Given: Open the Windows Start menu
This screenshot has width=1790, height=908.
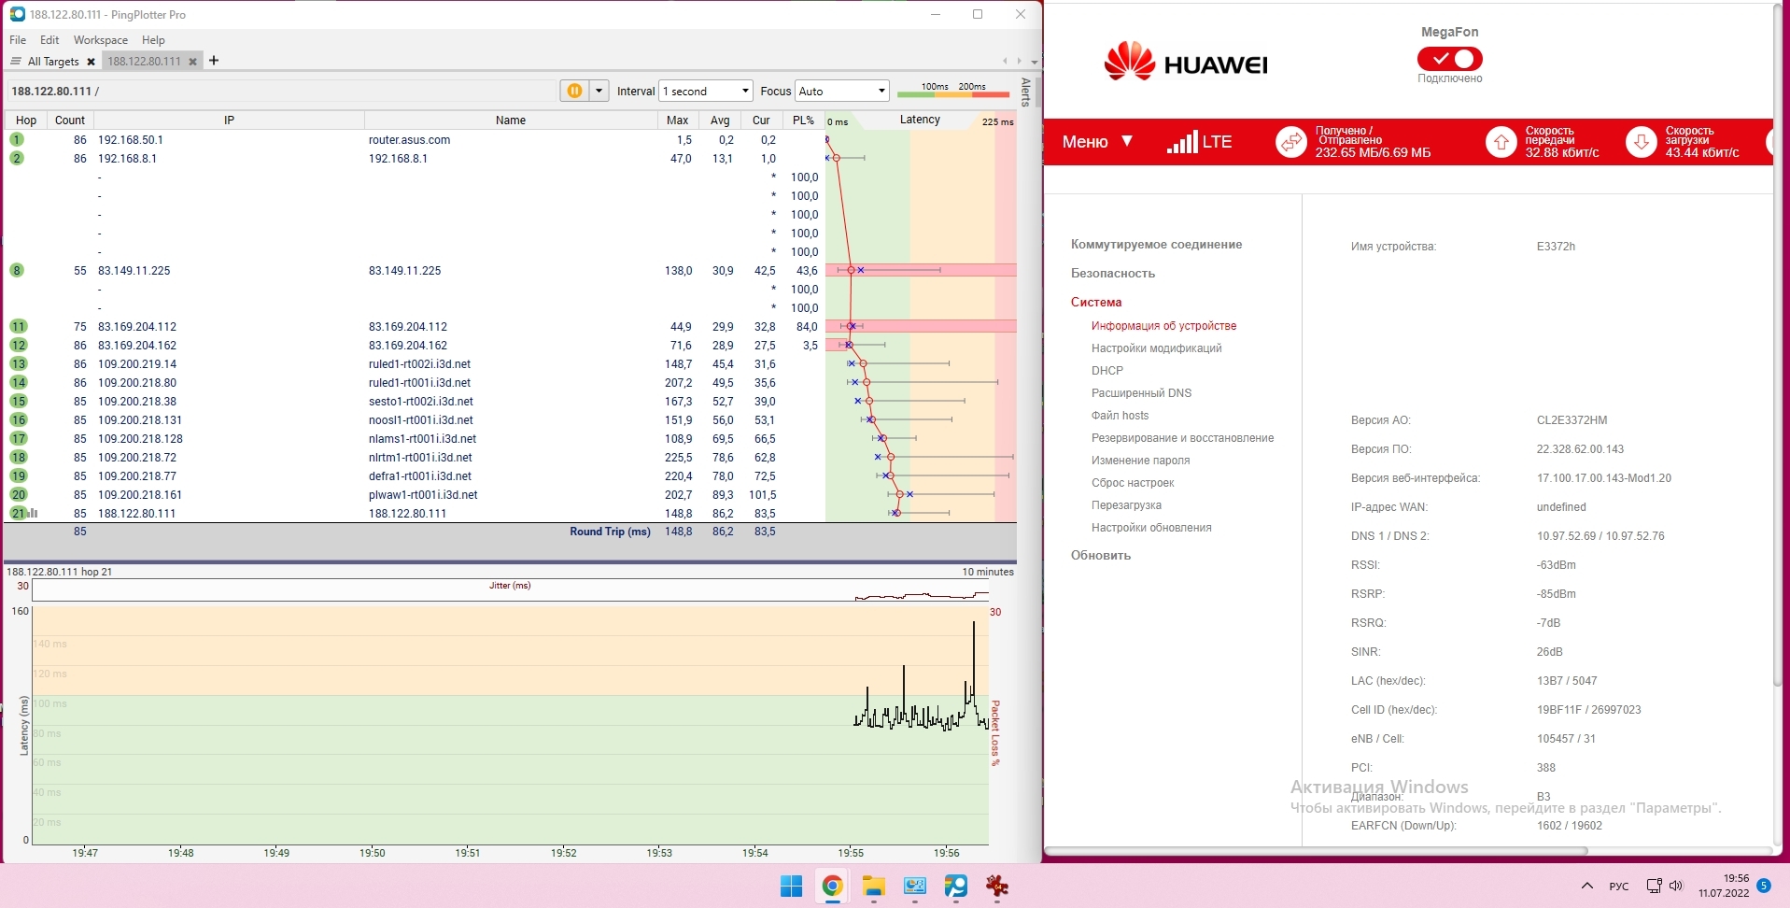Looking at the screenshot, I should [x=791, y=887].
